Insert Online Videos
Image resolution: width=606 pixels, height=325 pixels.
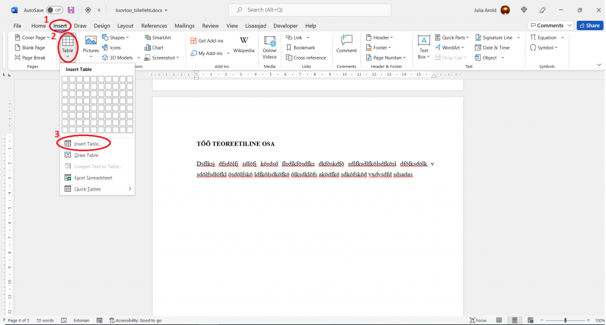click(269, 47)
